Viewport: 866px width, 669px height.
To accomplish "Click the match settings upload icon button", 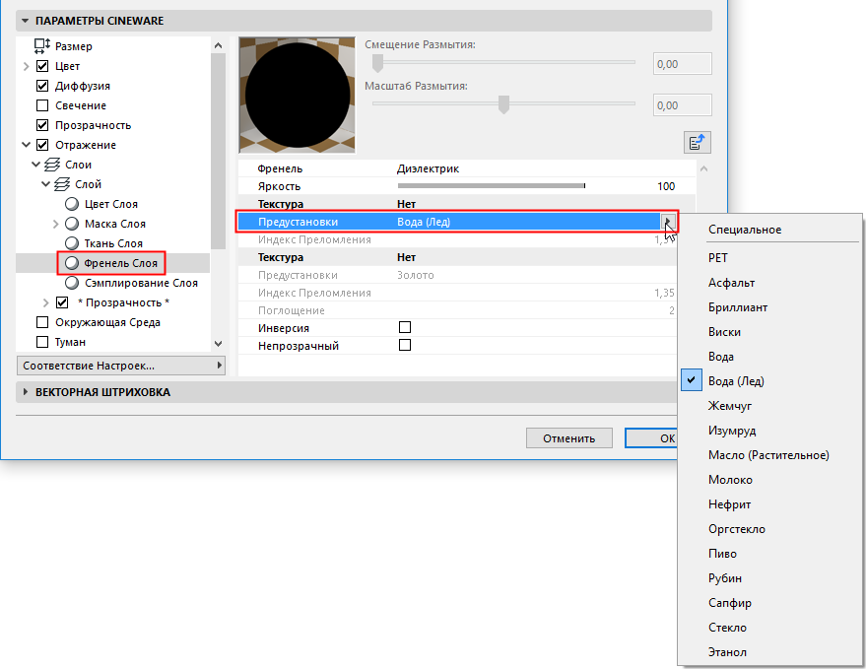I will [697, 143].
